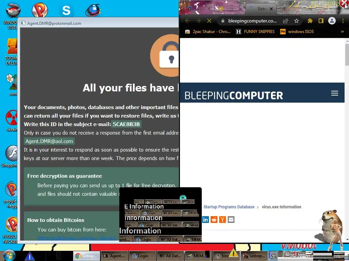Close the first Chrome tab

click(209, 9)
